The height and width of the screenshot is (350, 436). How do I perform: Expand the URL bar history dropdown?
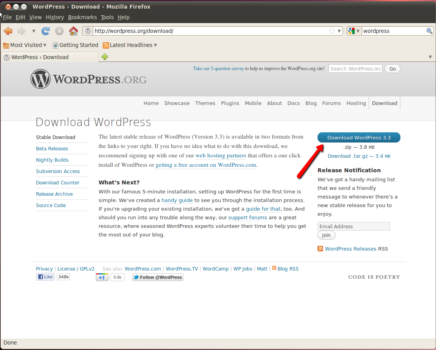pos(339,31)
